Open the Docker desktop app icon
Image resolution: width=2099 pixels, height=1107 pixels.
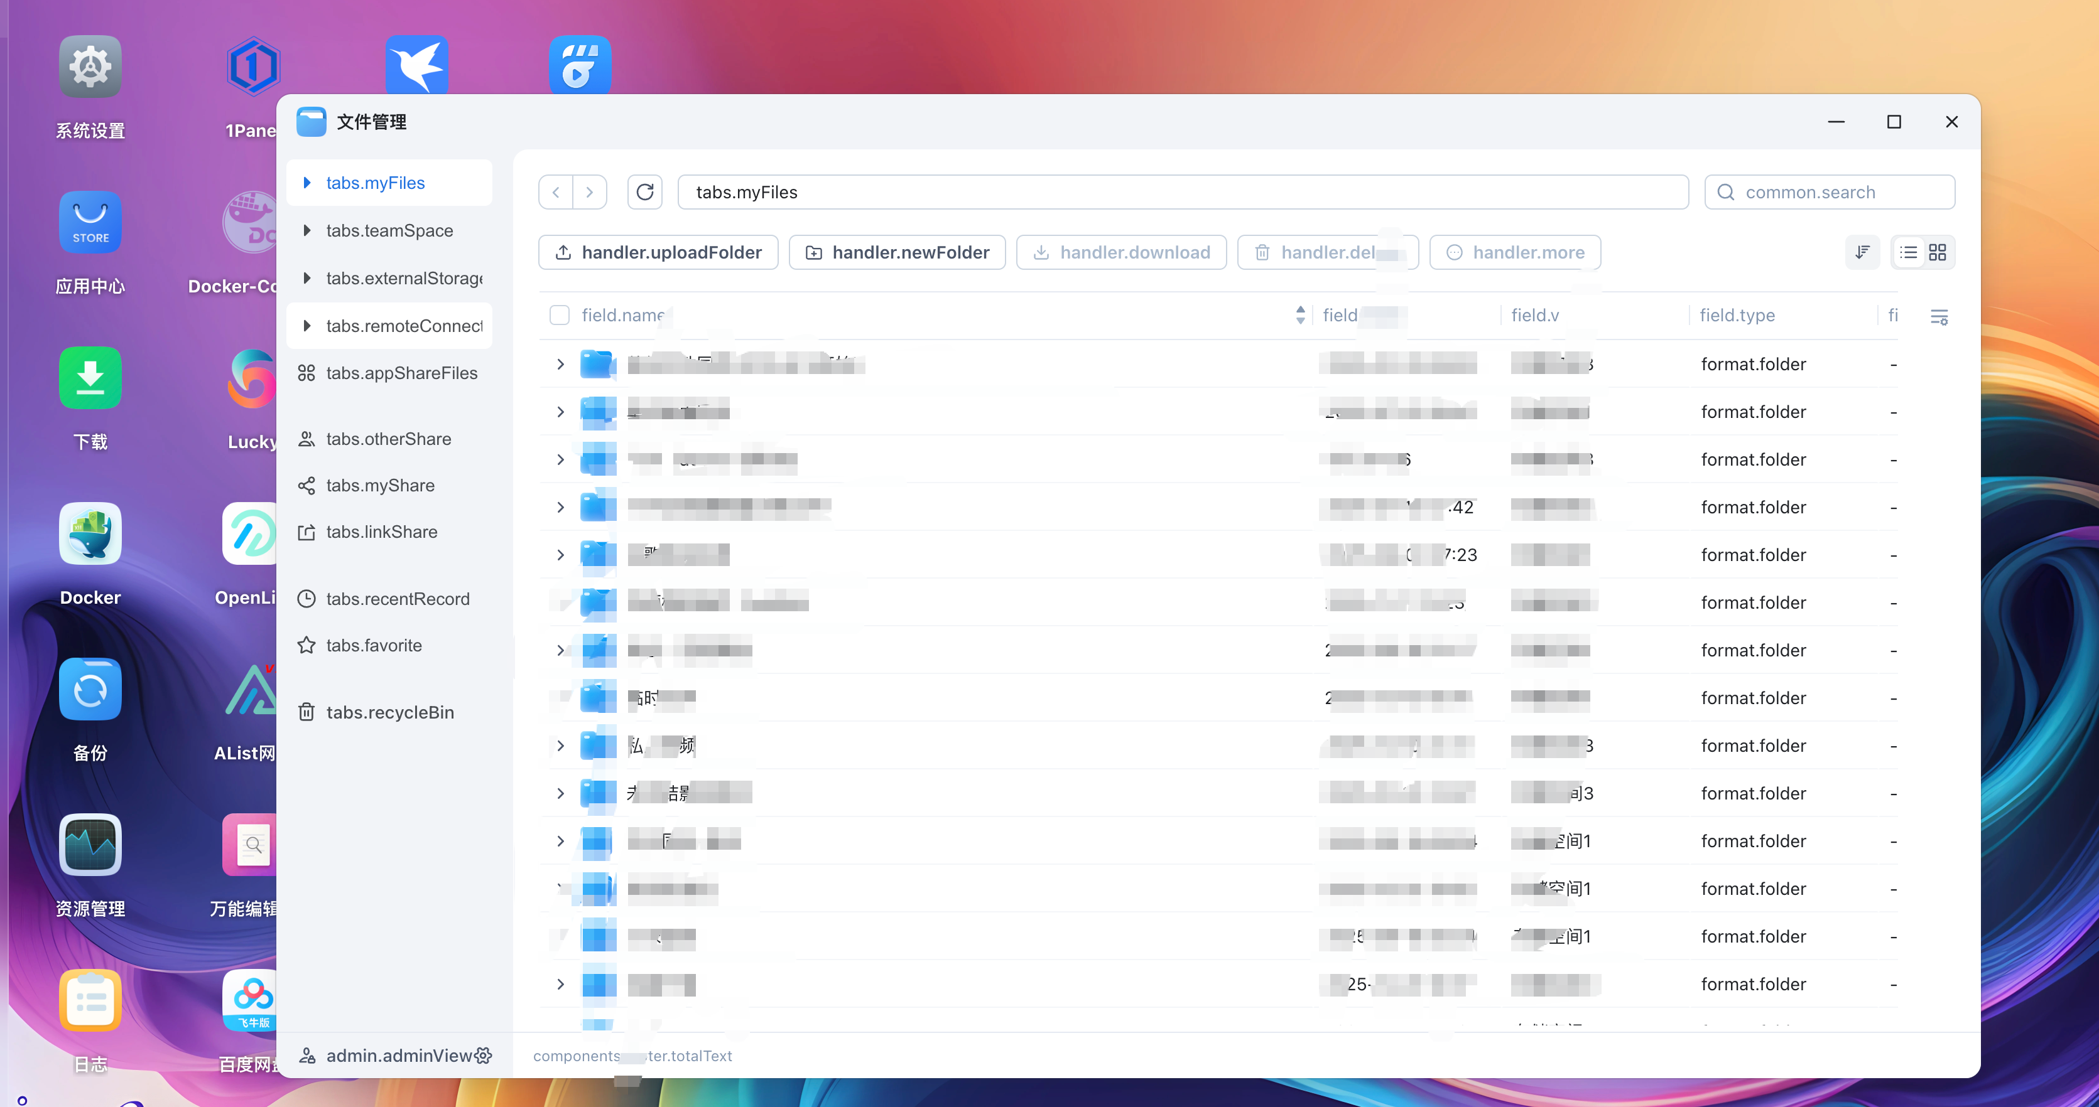[90, 534]
